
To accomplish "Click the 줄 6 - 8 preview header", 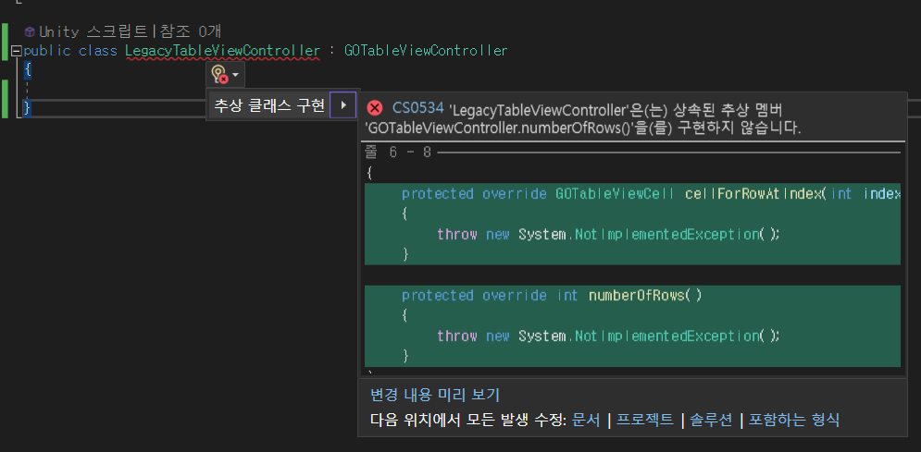I will pyautogui.click(x=398, y=153).
